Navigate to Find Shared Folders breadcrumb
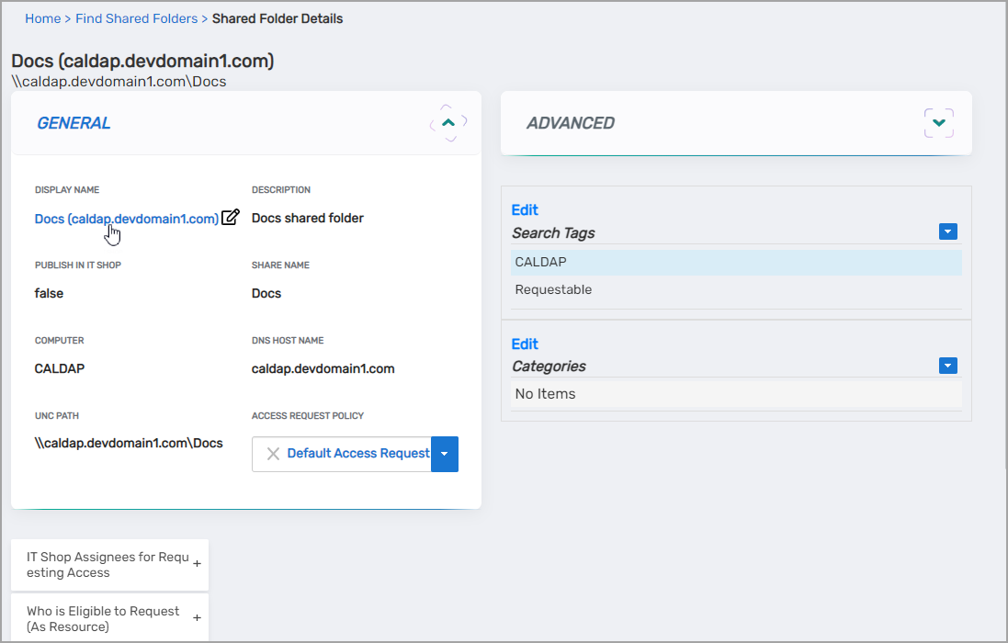 [137, 18]
